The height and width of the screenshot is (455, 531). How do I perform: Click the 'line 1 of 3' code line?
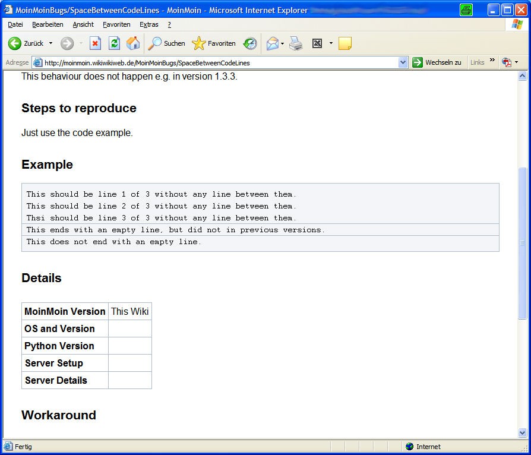(x=161, y=194)
